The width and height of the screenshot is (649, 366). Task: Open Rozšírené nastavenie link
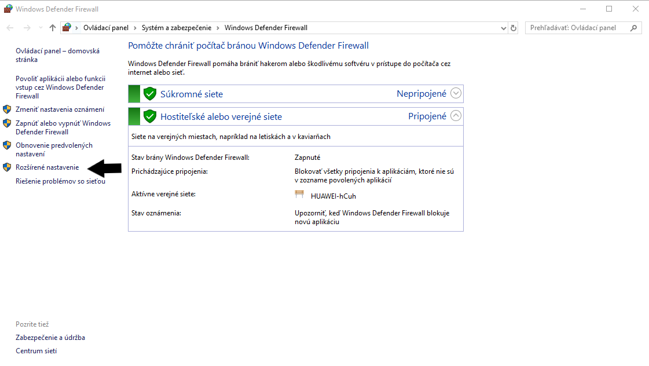[x=47, y=167]
